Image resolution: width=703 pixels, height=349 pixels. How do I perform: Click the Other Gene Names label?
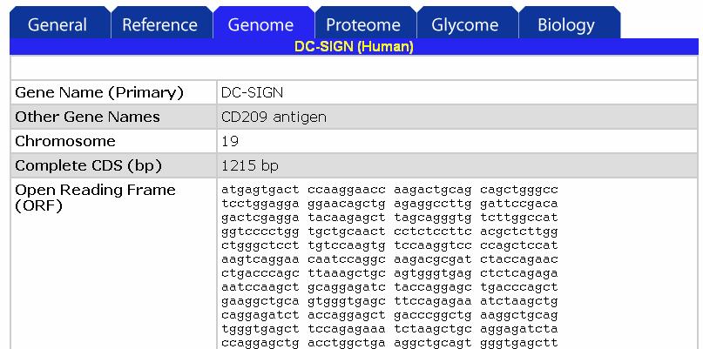(87, 117)
